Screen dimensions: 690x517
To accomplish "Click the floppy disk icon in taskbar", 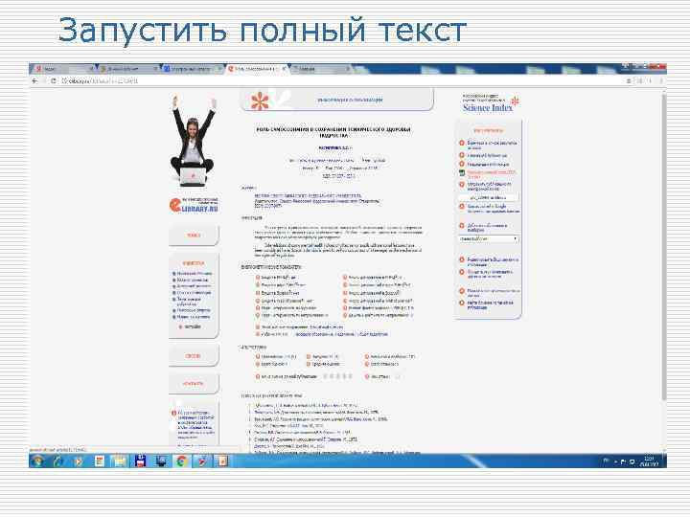I will (140, 461).
